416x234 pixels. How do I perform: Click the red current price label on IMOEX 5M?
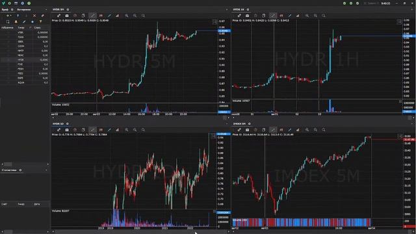pyautogui.click(x=409, y=139)
